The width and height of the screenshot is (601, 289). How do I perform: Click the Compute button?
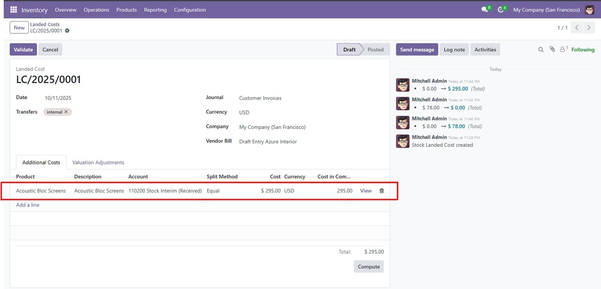369,267
